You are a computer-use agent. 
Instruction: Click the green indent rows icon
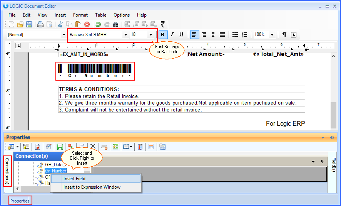pyautogui.click(x=115, y=147)
